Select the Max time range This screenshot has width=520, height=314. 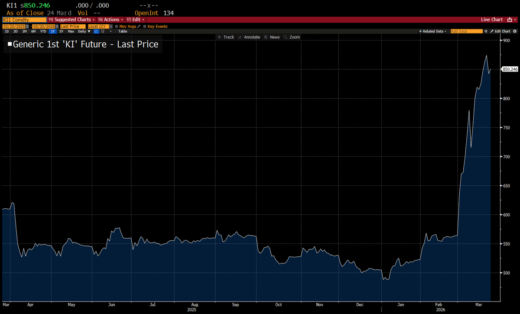coord(71,31)
